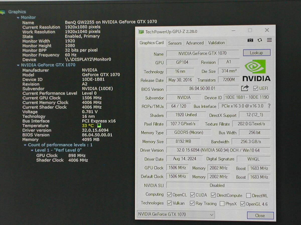Click the BIOS export share icon

[x=245, y=88]
